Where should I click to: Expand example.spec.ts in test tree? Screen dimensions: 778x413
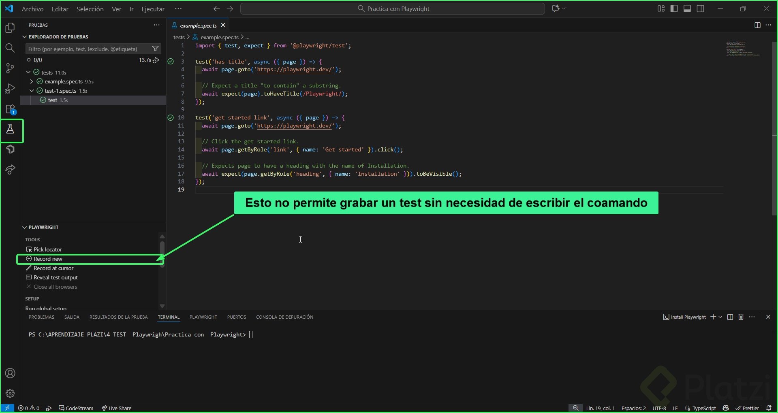(32, 82)
